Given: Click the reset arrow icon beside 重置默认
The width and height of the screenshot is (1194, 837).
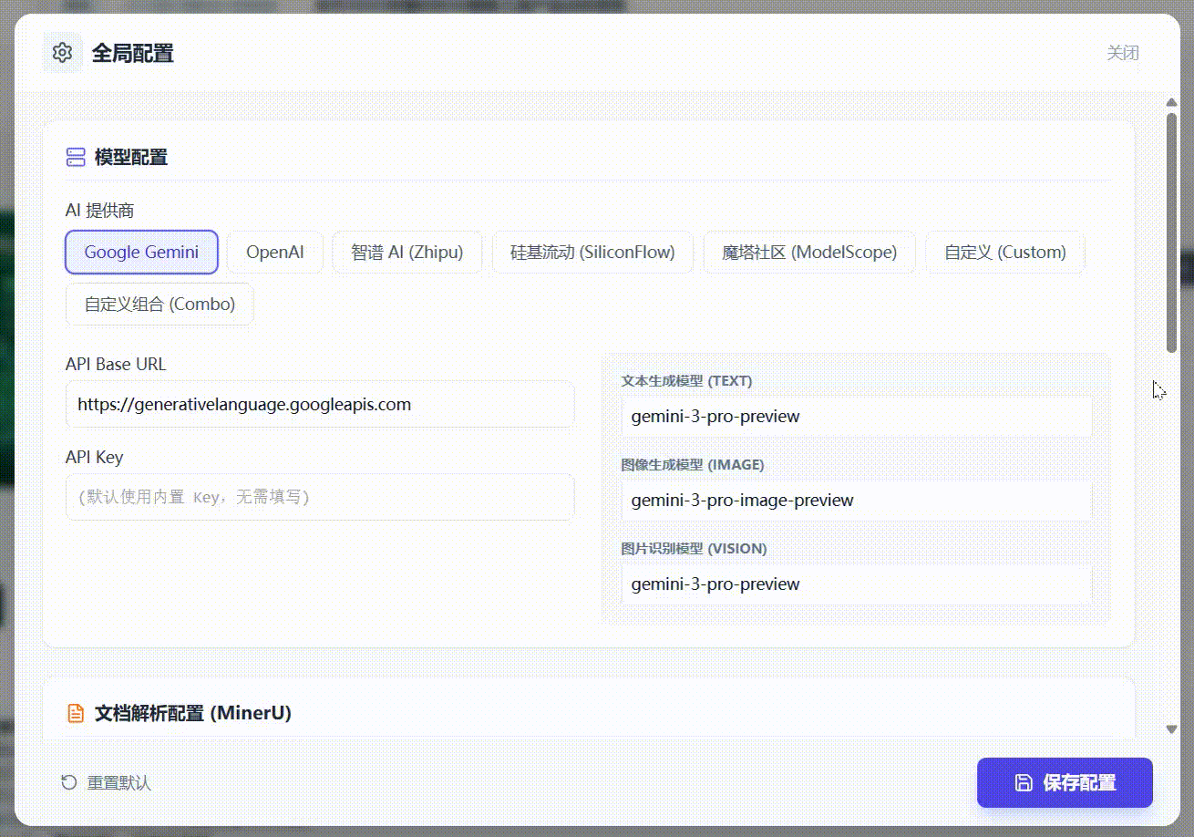Looking at the screenshot, I should [68, 782].
